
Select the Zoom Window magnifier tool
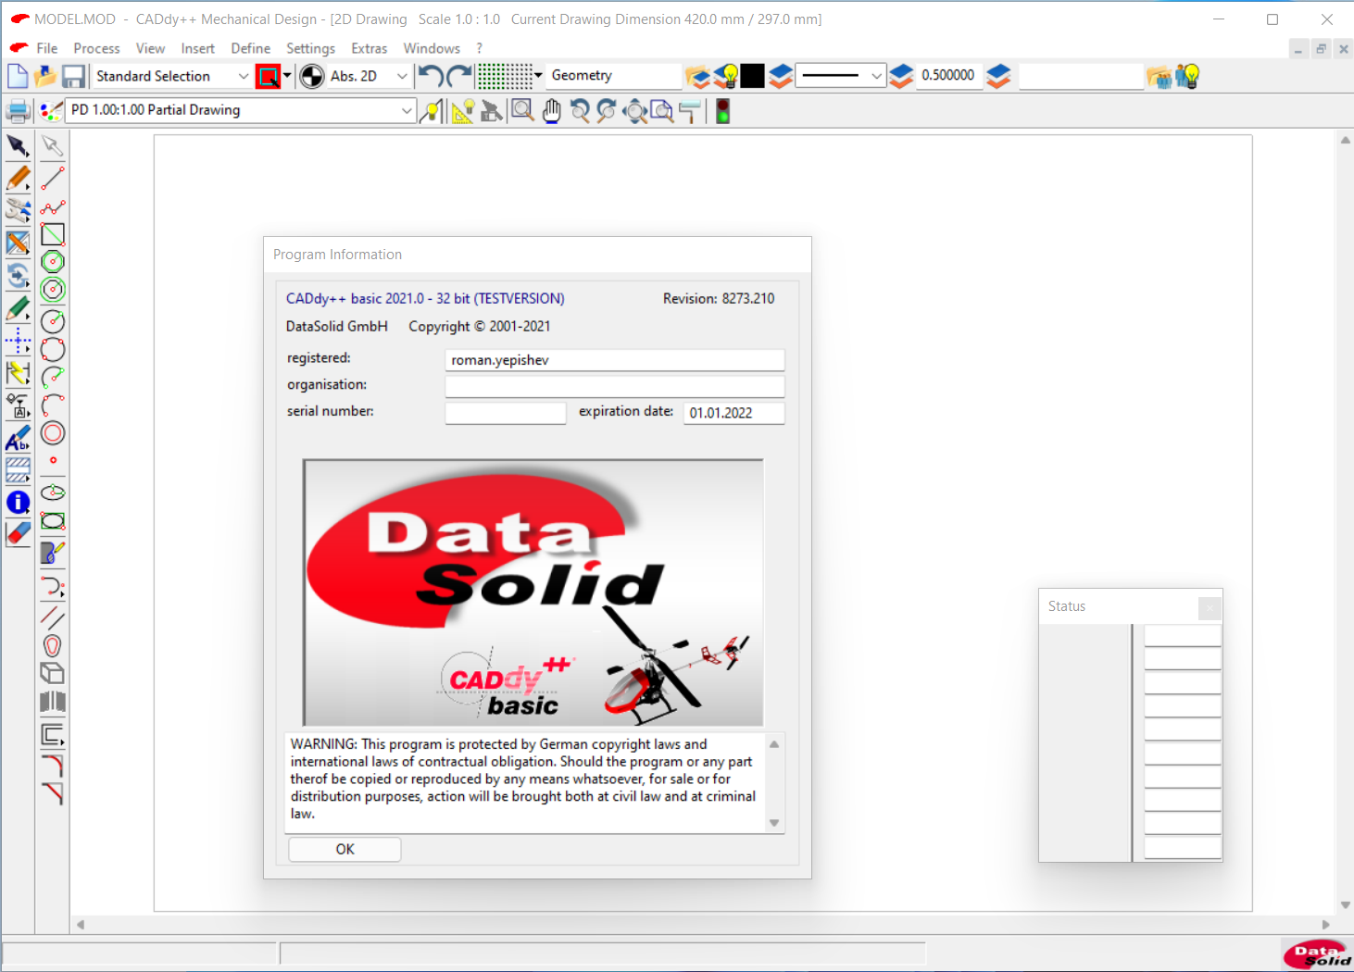click(x=523, y=111)
